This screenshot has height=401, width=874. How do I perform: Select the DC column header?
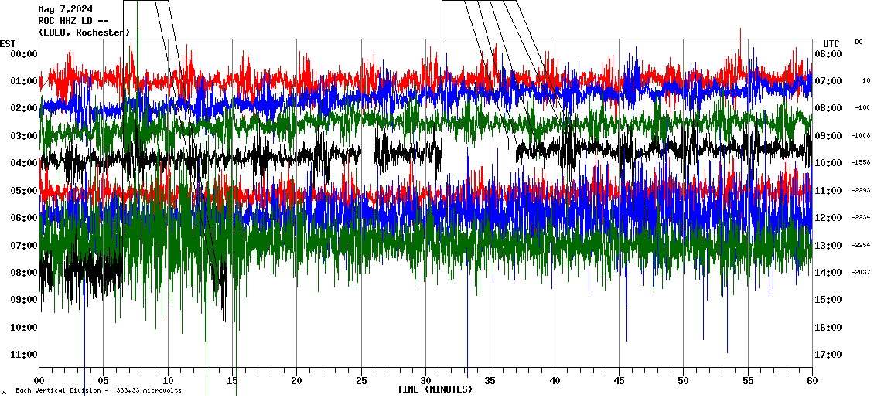[x=859, y=42]
